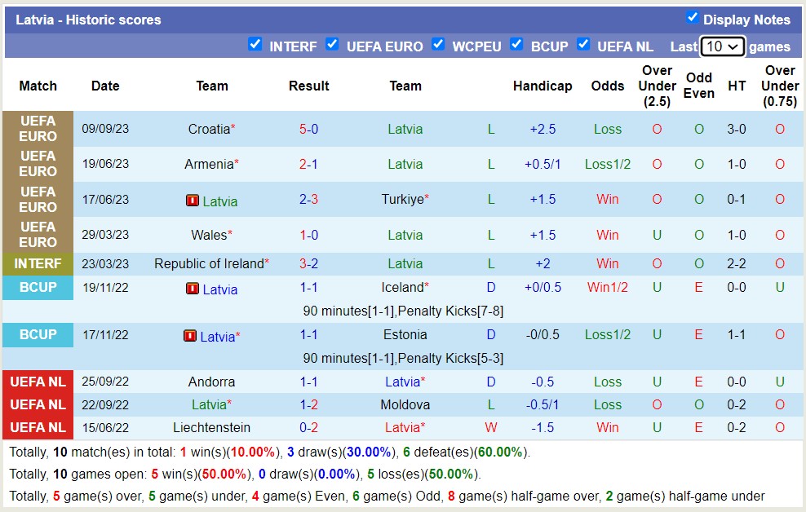Image resolution: width=806 pixels, height=512 pixels.
Task: Click the 3-2 score of Ireland match
Action: (308, 263)
